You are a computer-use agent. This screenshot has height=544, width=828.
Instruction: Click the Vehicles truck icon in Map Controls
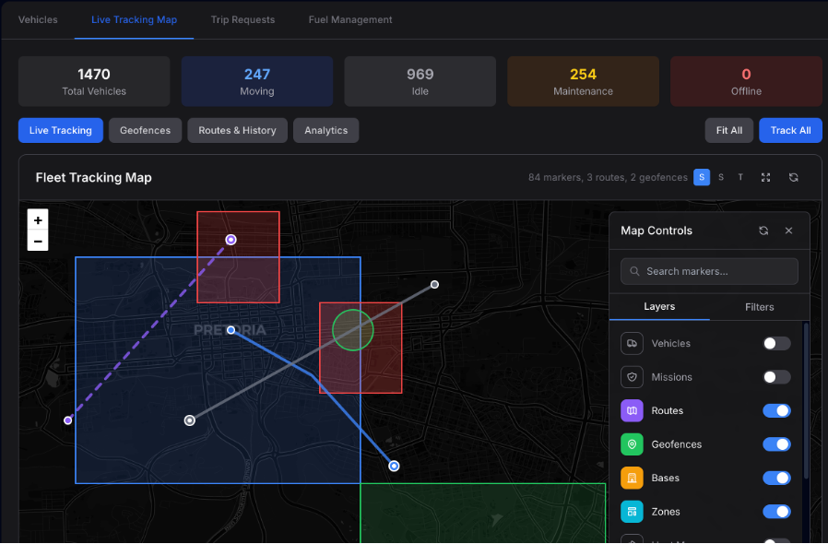tap(631, 343)
